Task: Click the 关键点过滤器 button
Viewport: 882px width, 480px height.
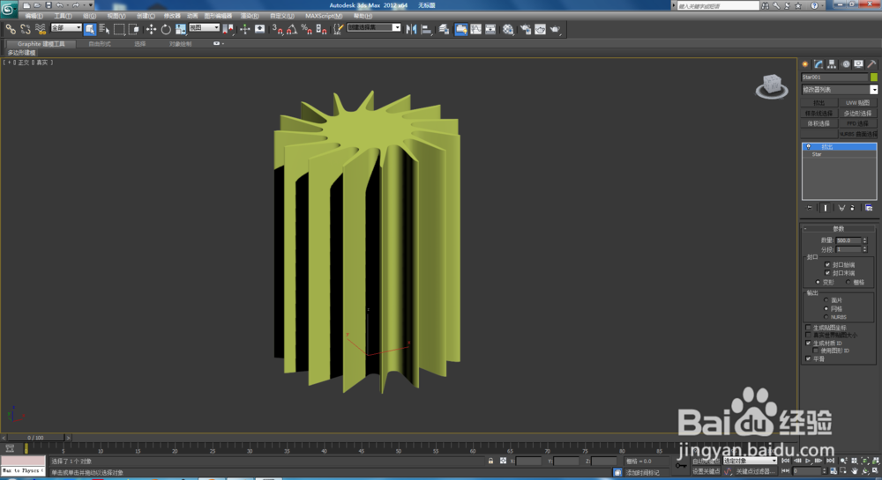Action: pos(754,471)
